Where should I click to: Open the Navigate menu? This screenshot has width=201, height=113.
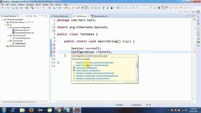30,5
